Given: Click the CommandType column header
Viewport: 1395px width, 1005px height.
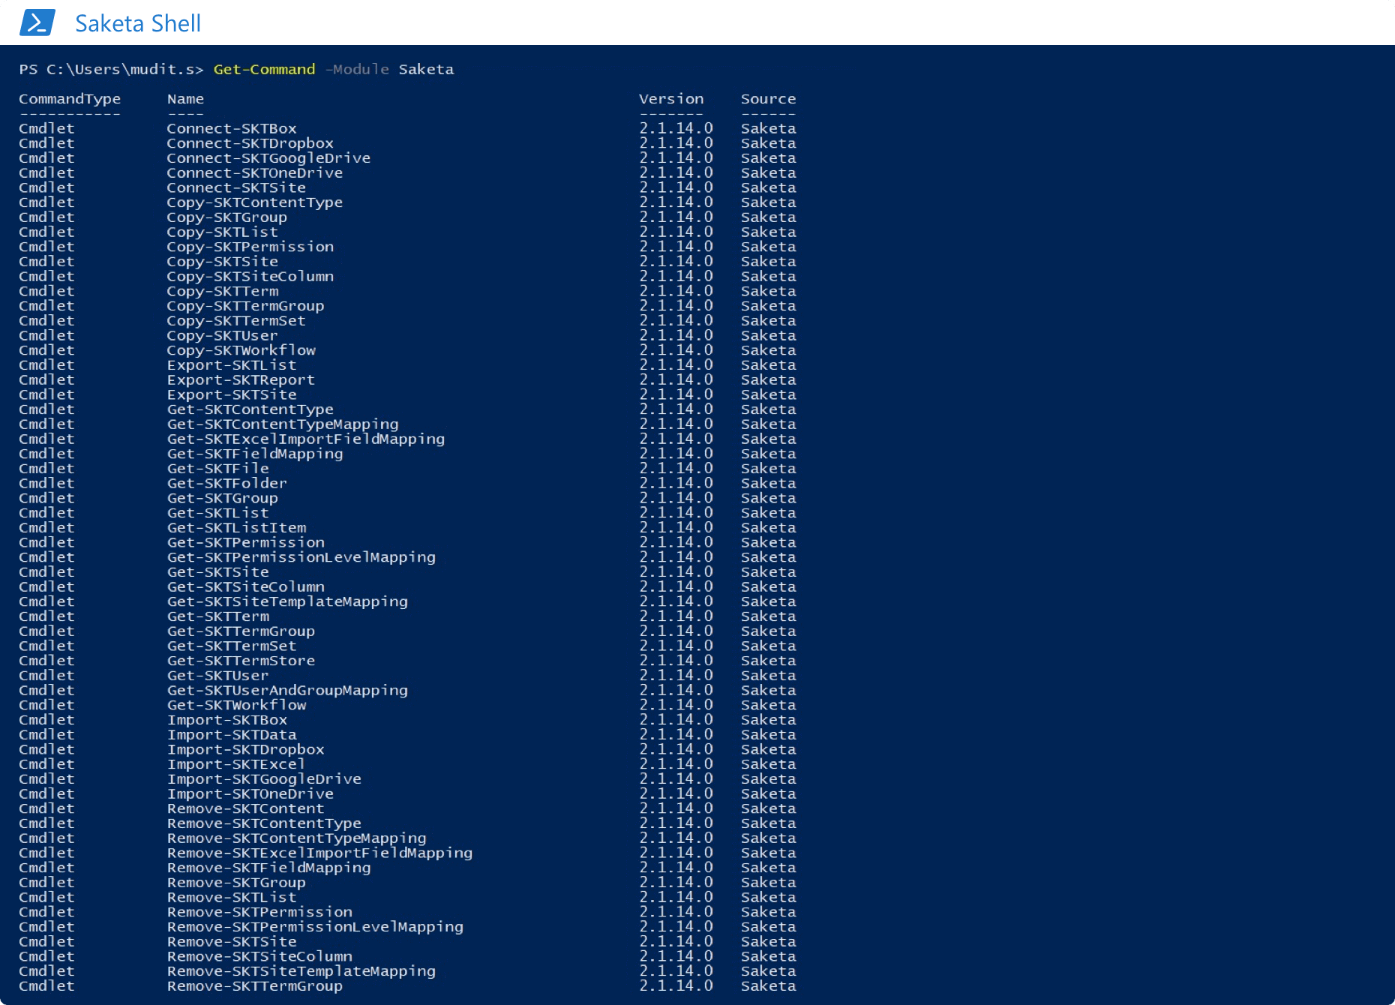Looking at the screenshot, I should click(70, 98).
